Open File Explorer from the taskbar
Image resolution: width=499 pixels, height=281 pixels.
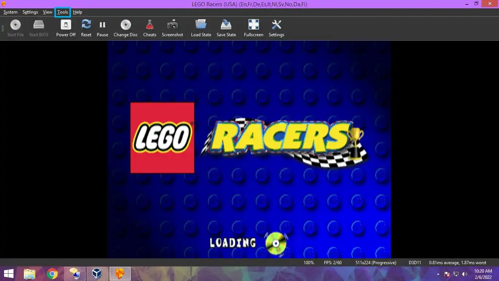tap(30, 274)
